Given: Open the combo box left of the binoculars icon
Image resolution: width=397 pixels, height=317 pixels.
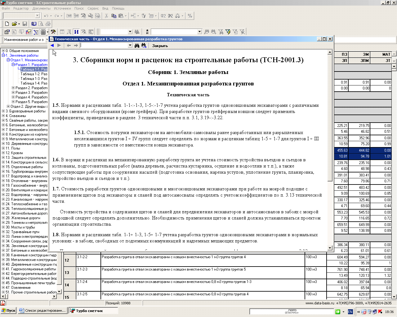Looking at the screenshot, I should click(130, 32).
